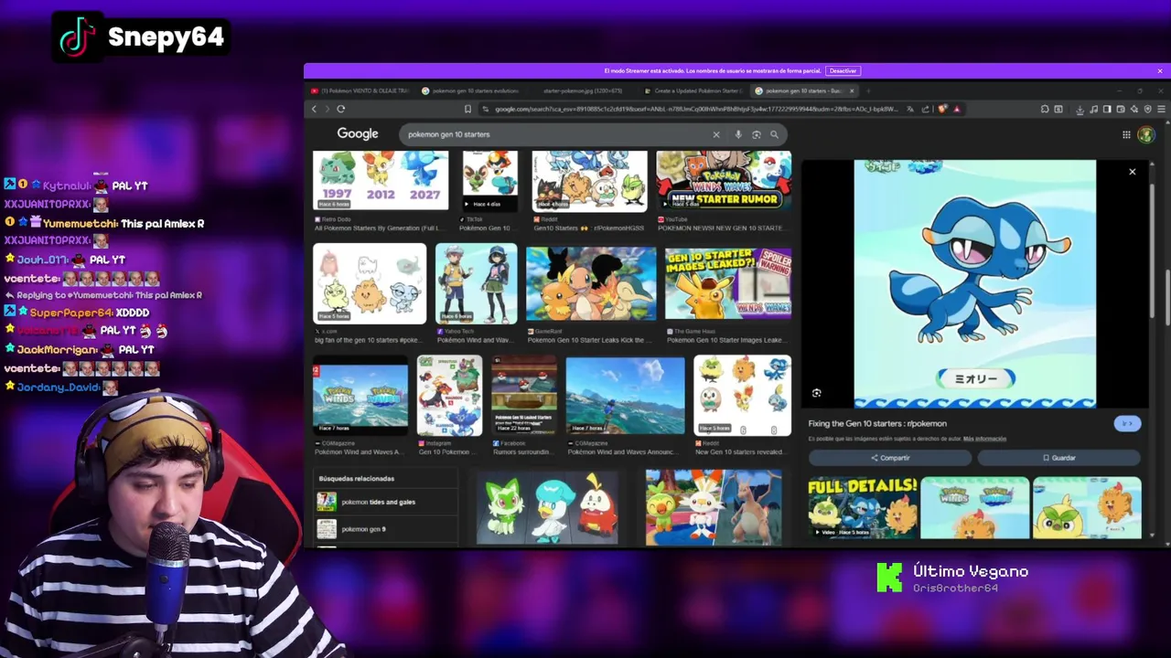Open the large blue lizard Pokémon preview image
Image resolution: width=1171 pixels, height=658 pixels.
click(974, 283)
